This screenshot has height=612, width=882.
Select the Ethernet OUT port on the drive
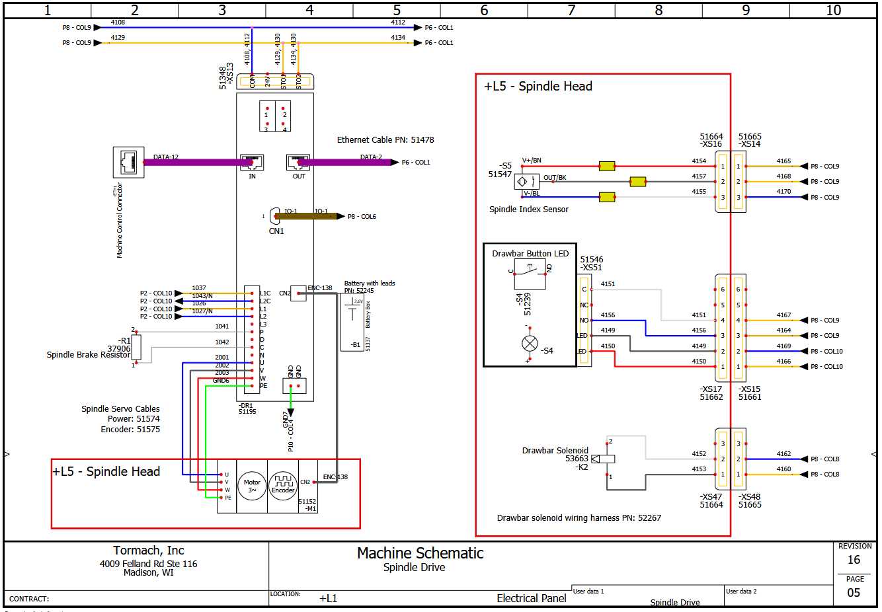[x=298, y=162]
